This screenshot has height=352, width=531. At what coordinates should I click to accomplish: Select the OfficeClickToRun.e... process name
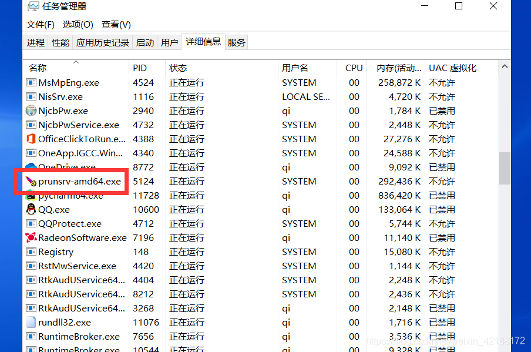coord(82,139)
